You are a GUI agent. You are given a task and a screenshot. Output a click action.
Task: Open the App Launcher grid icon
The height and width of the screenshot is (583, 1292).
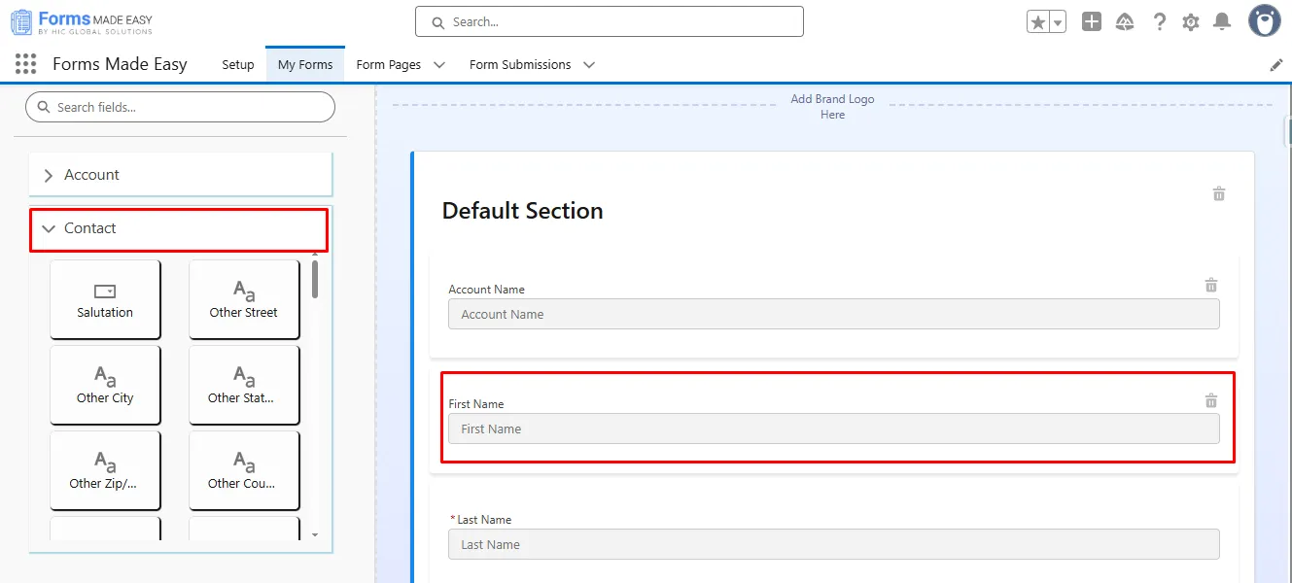tap(26, 64)
